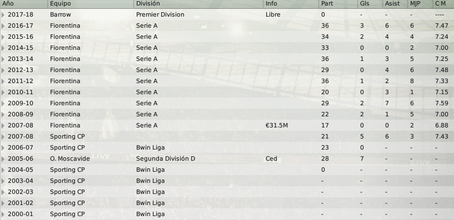
Task: Sort by the Asist column header
Action: tap(395, 4)
